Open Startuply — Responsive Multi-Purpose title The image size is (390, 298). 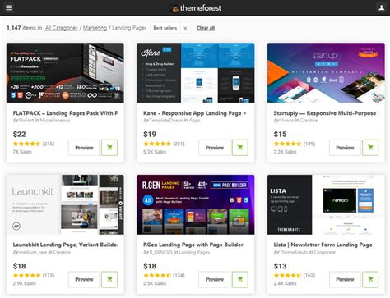(x=326, y=113)
